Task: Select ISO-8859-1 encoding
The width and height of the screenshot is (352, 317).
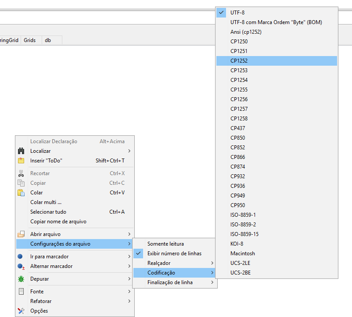Action: tap(277, 215)
